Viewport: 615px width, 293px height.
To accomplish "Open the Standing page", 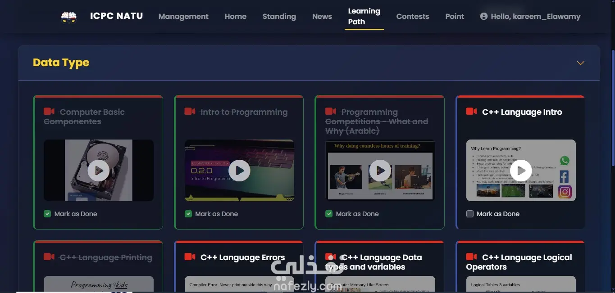I will click(x=279, y=16).
